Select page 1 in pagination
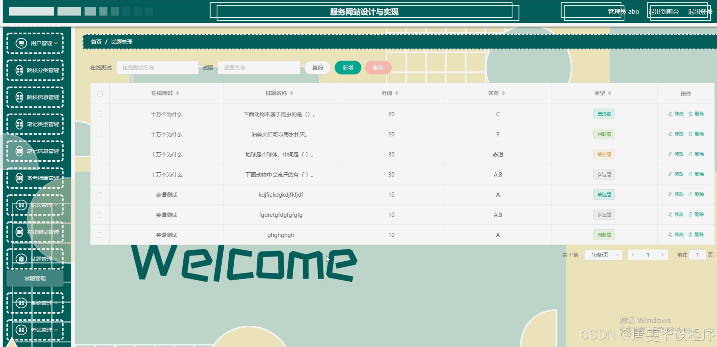This screenshot has height=347, width=717. pyautogui.click(x=648, y=255)
